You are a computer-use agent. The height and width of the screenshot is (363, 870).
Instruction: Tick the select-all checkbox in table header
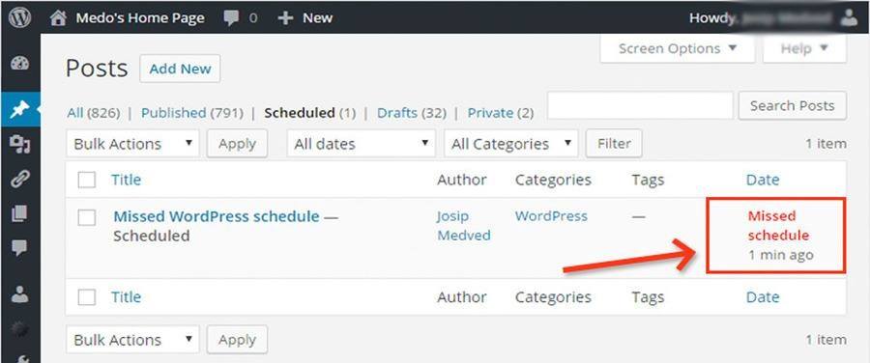pyautogui.click(x=87, y=180)
